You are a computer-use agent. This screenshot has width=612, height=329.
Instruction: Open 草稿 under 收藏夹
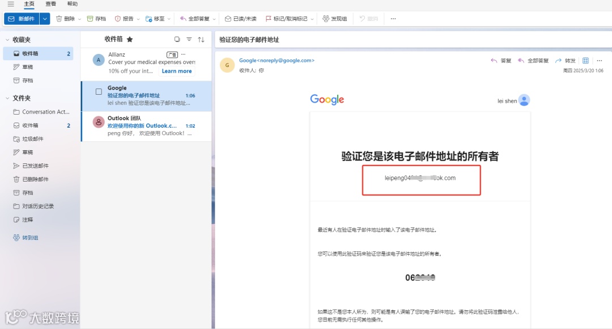click(38, 67)
